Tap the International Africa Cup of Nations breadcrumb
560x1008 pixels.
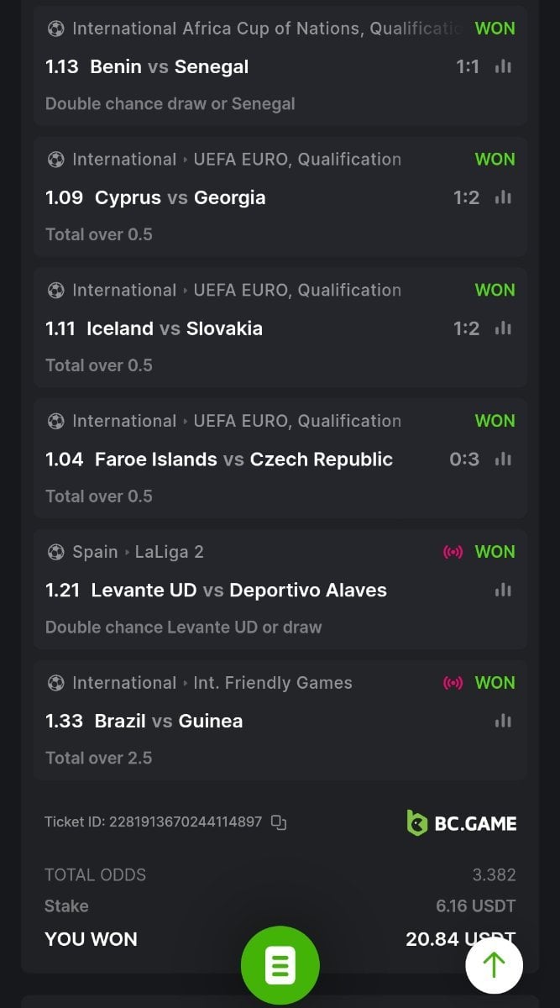tap(266, 29)
